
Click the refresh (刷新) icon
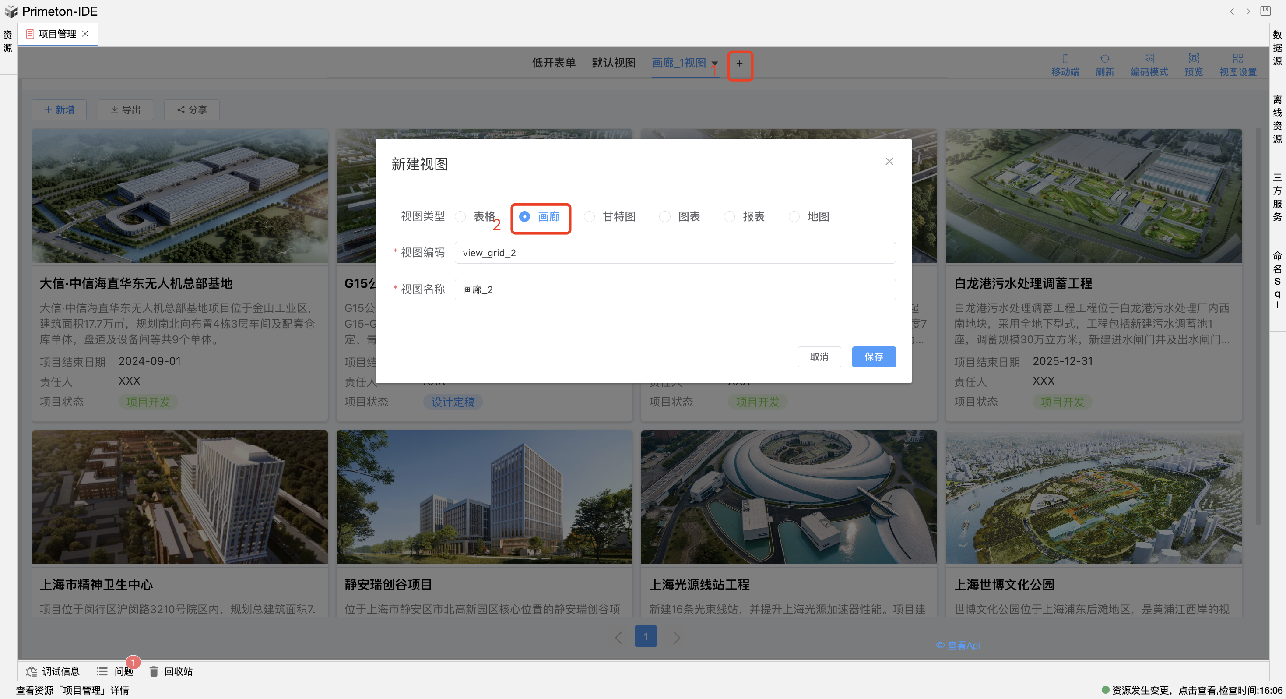click(x=1104, y=59)
